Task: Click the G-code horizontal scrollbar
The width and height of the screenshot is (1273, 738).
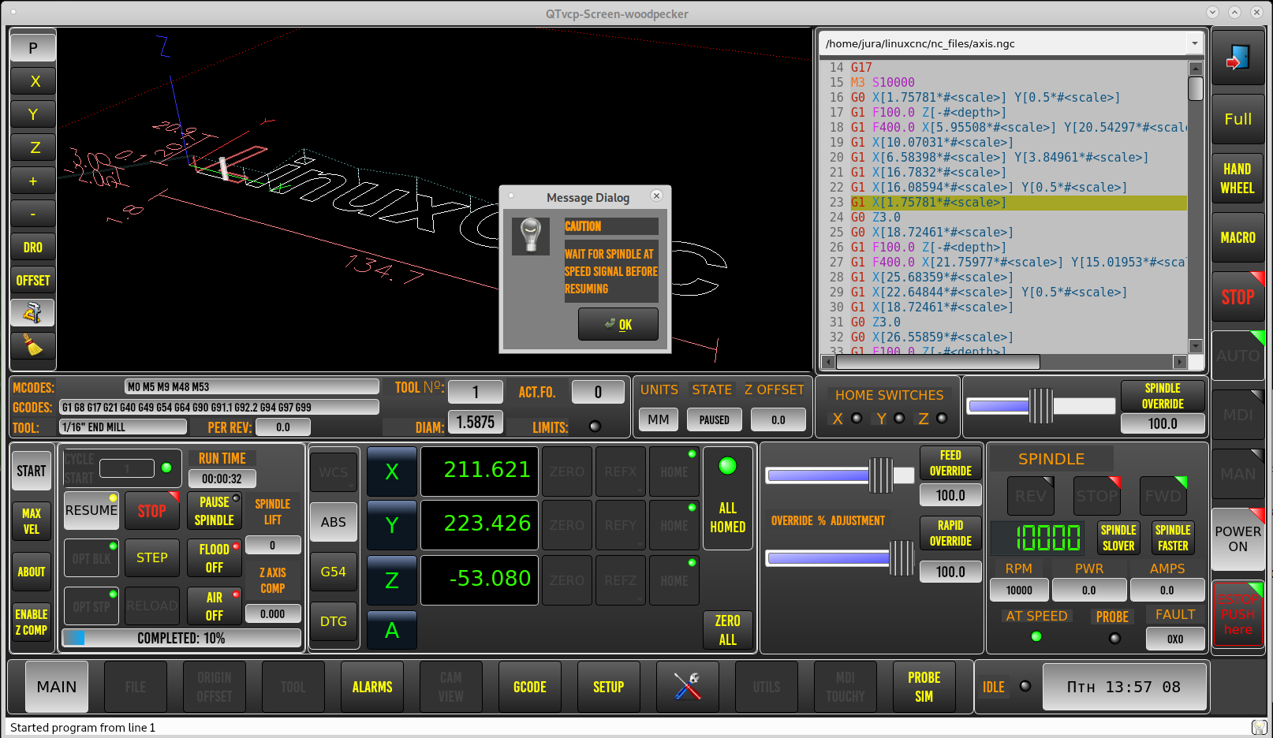Action: tap(939, 362)
